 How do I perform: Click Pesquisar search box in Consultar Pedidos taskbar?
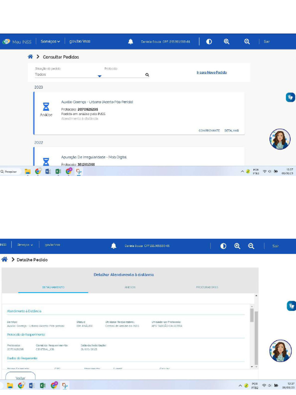coord(10,172)
